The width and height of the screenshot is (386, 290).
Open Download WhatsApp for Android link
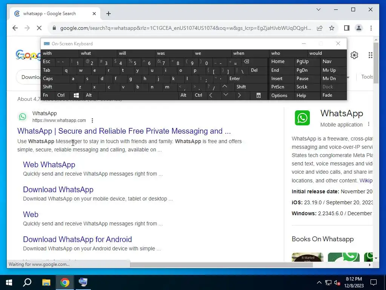[x=77, y=239]
